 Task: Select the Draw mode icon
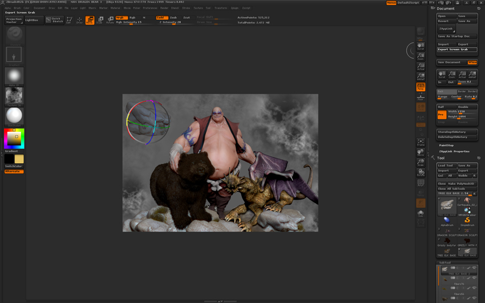pos(79,20)
